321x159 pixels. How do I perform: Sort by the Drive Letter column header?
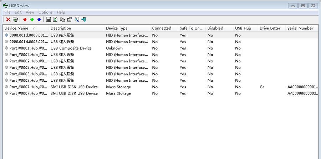coord(271,28)
